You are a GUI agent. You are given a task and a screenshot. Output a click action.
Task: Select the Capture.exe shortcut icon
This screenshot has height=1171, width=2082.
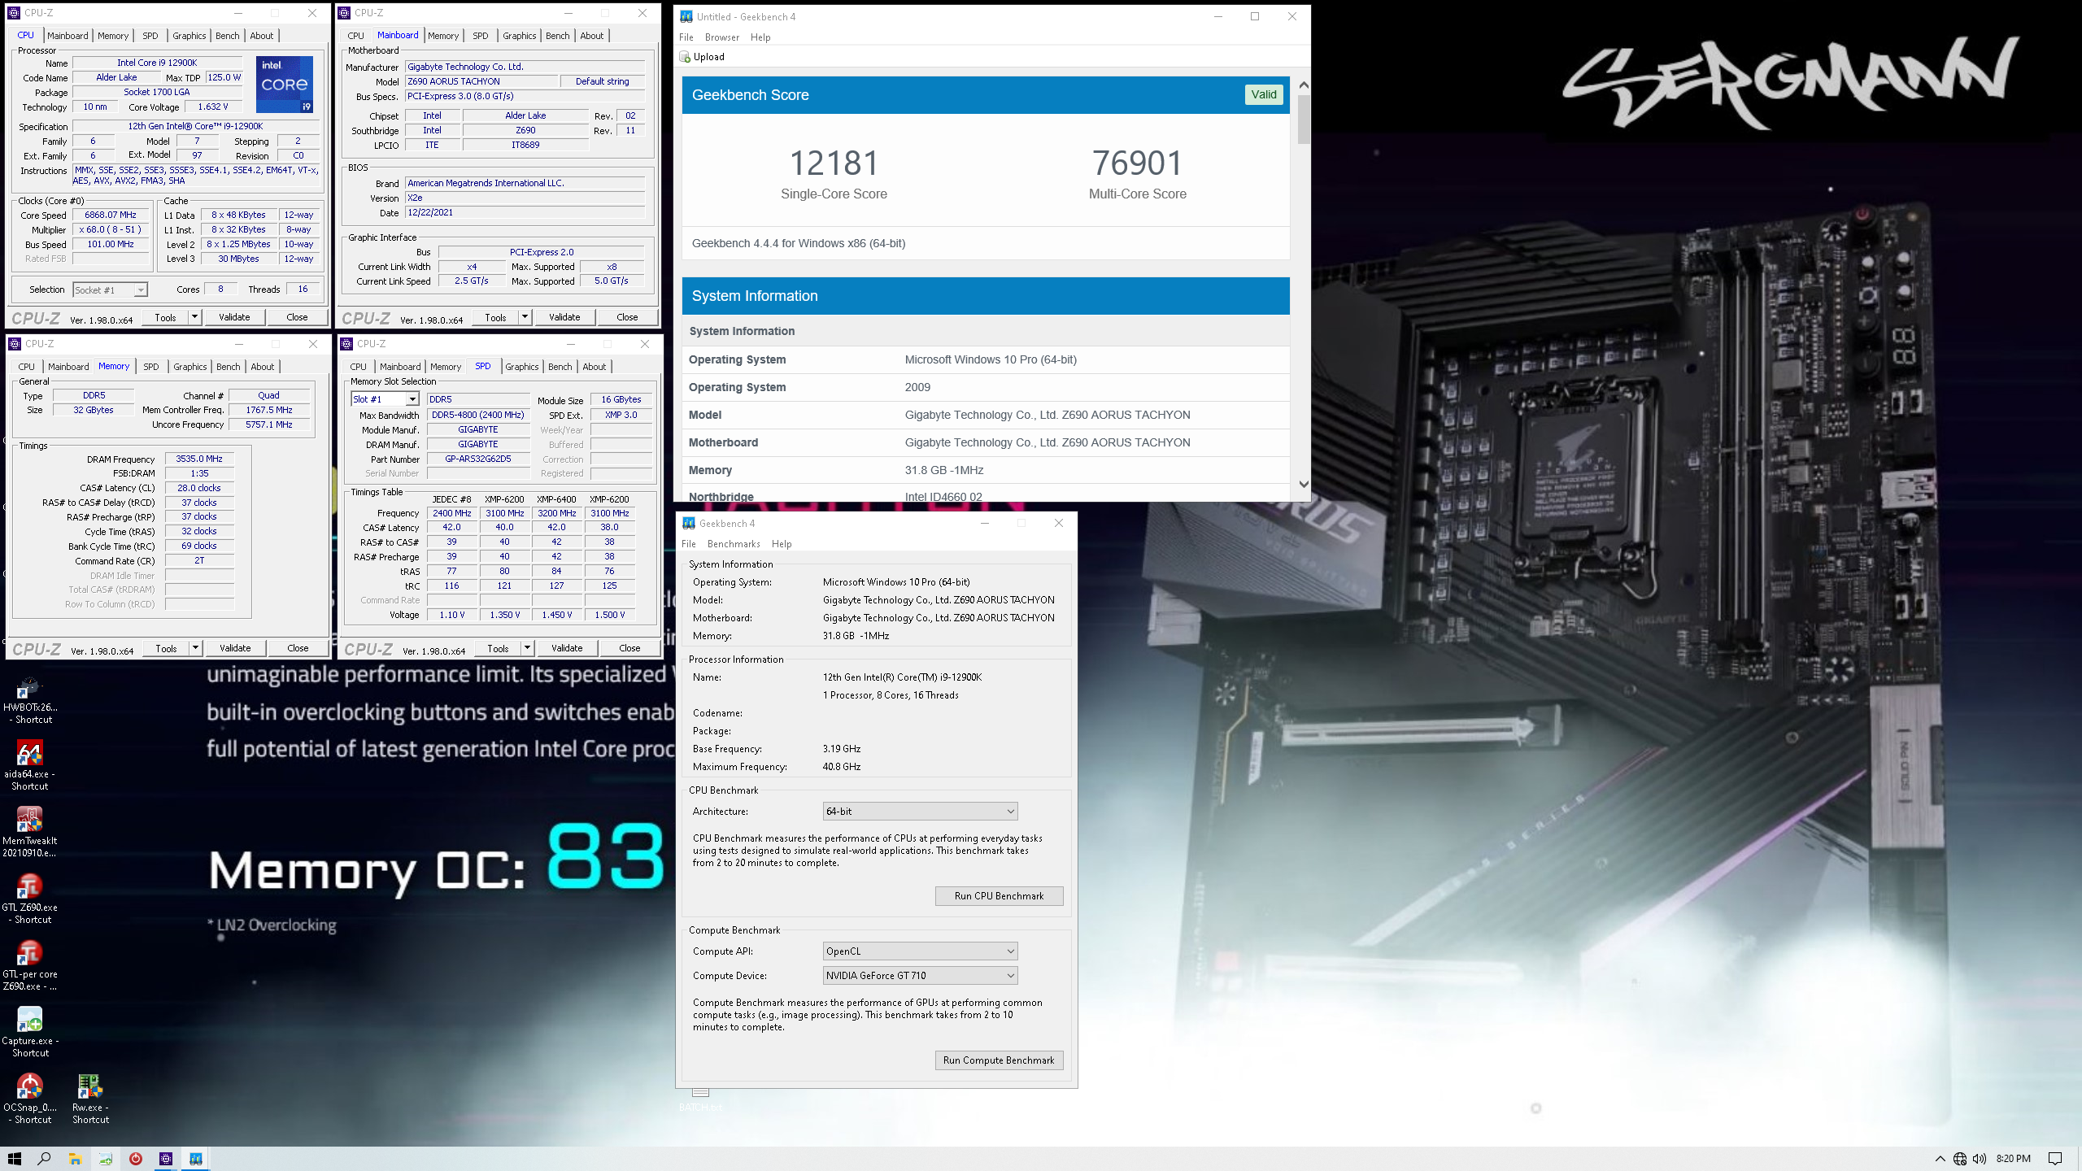(x=29, y=1033)
